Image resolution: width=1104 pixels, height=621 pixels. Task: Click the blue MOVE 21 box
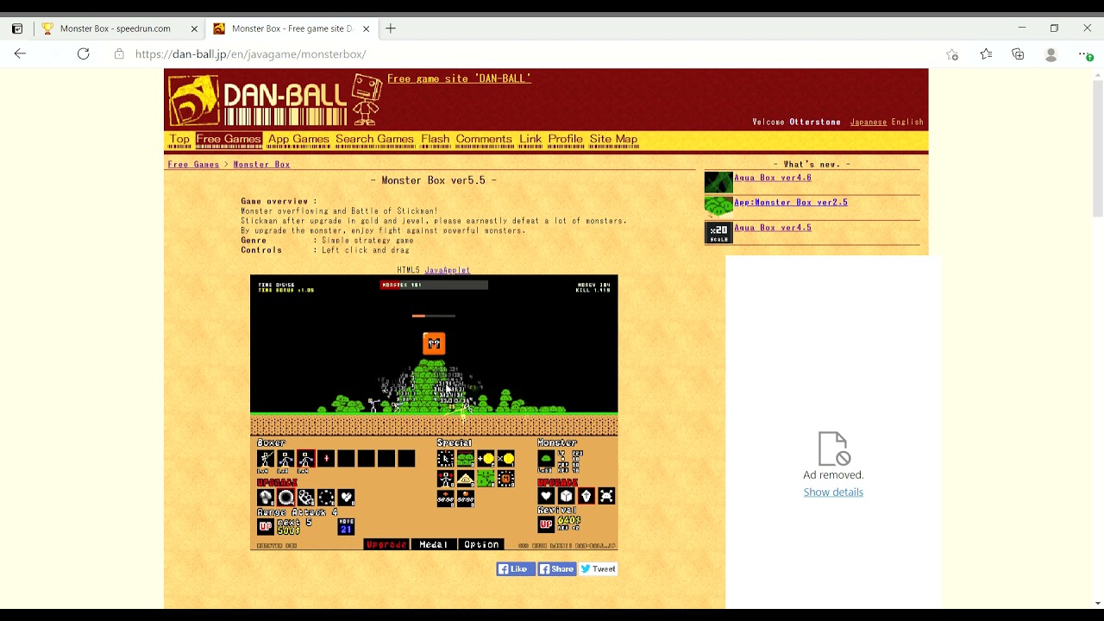click(x=346, y=527)
